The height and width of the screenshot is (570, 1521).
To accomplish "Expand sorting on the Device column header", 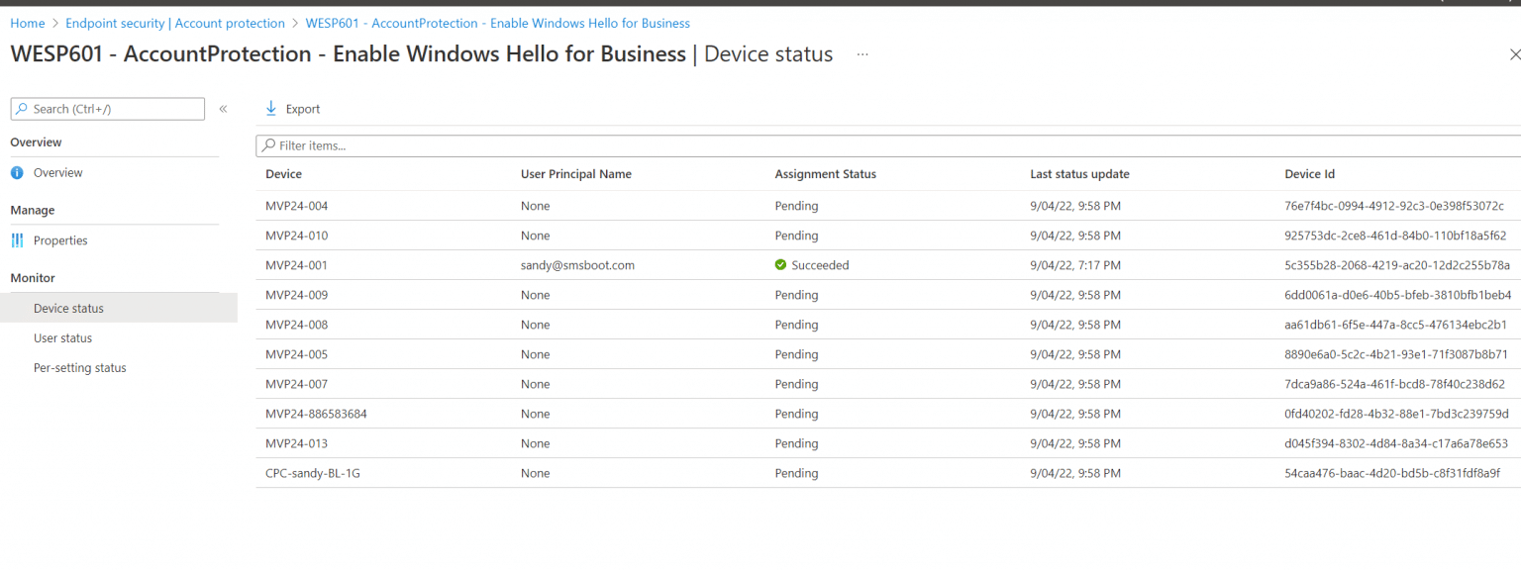I will (x=282, y=173).
